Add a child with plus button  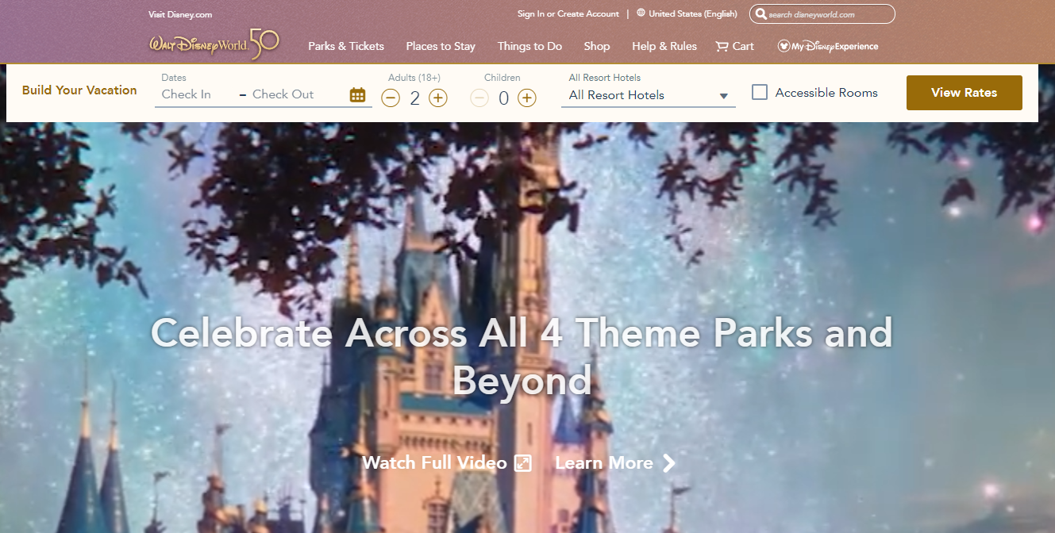point(527,98)
